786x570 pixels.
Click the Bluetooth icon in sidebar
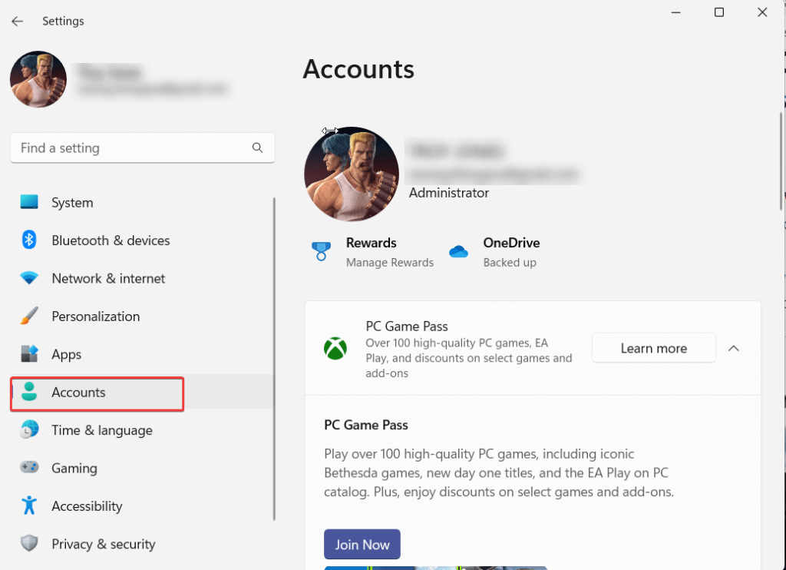(x=29, y=240)
